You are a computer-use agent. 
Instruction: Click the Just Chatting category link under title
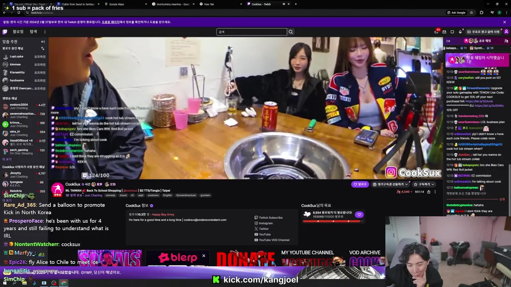pos(93,195)
